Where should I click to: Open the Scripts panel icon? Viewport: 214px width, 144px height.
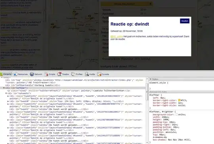[x=46, y=74]
